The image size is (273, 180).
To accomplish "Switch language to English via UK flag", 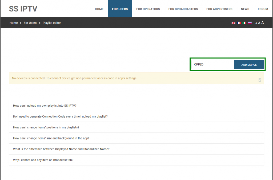I will click(x=233, y=23).
